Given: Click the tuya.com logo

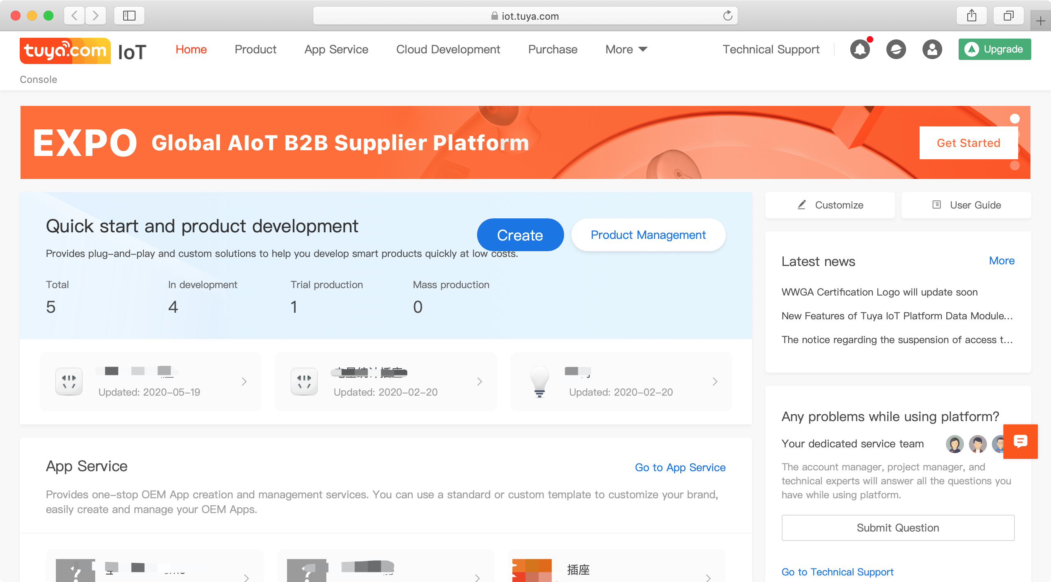Looking at the screenshot, I should [65, 51].
